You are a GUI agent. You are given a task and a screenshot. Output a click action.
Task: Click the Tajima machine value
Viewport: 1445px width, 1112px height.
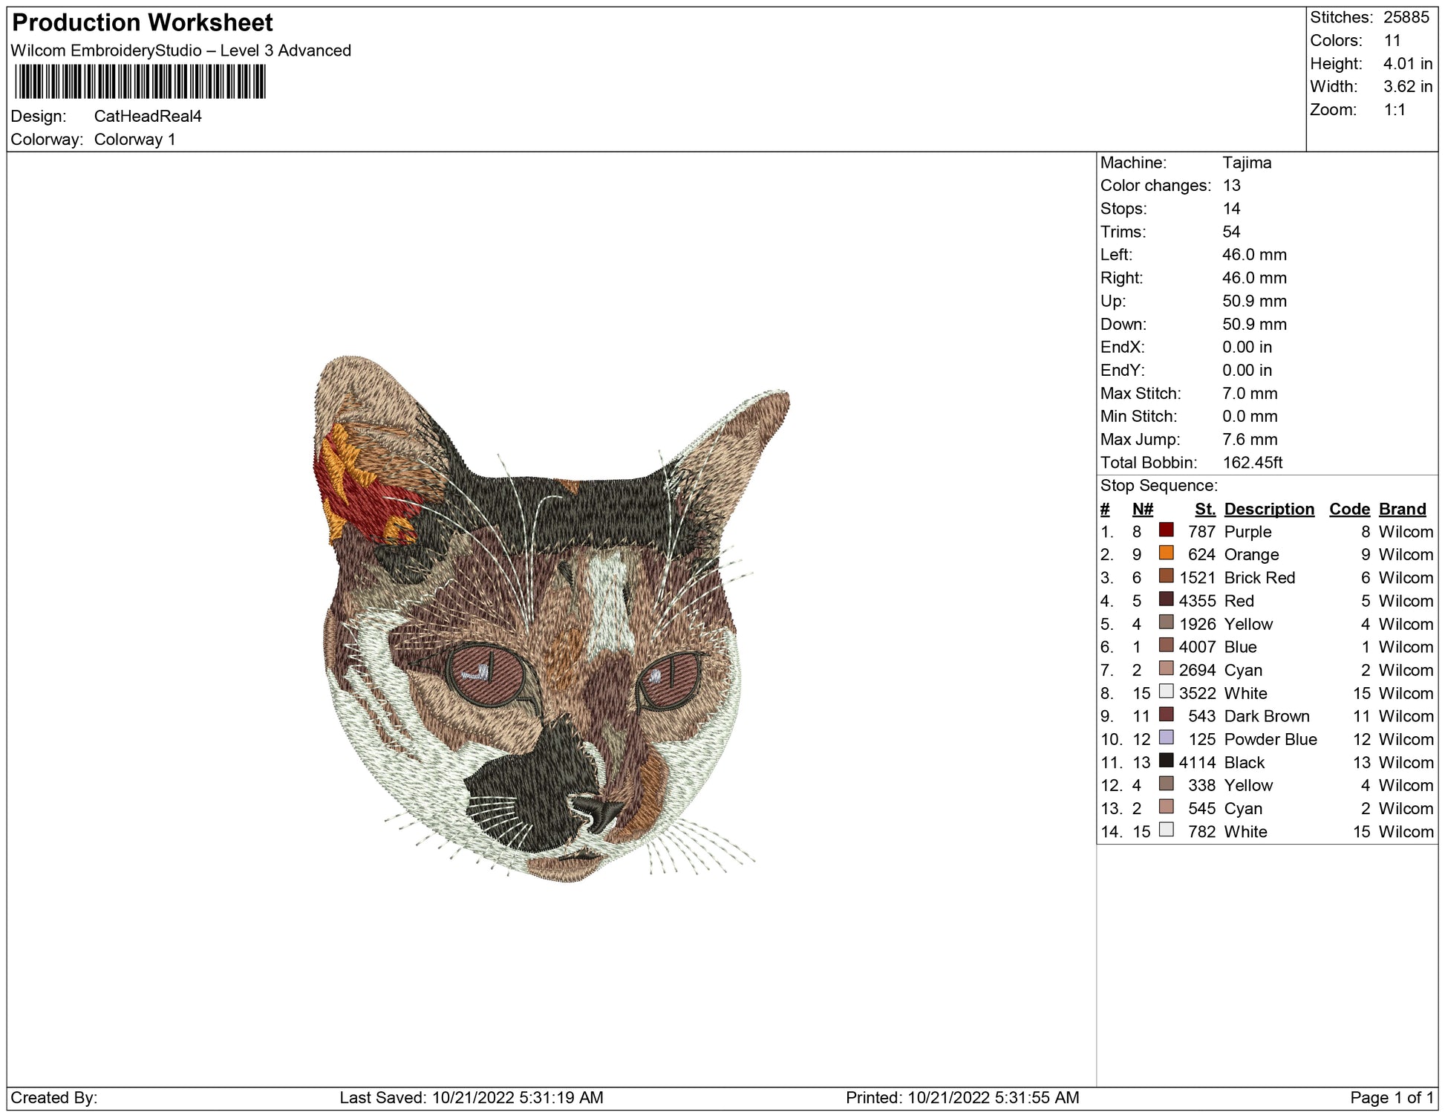[x=1247, y=163]
